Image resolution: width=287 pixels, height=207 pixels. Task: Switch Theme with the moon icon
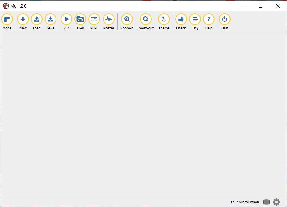[164, 21]
